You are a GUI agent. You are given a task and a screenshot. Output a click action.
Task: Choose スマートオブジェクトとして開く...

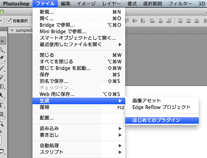(79, 38)
